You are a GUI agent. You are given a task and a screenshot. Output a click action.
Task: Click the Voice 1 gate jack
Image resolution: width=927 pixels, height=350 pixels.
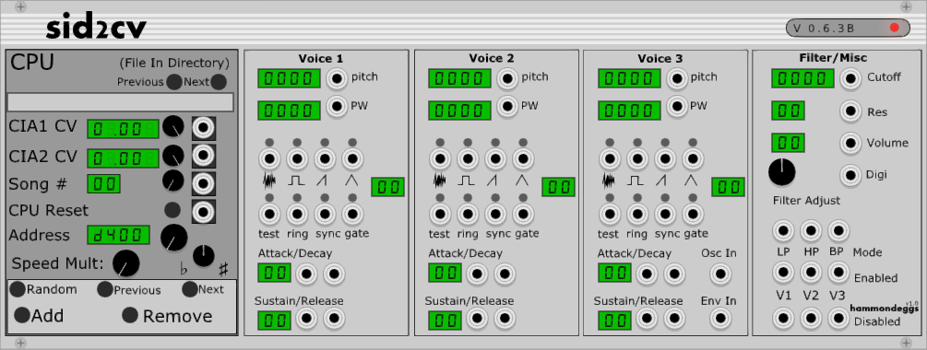click(352, 214)
